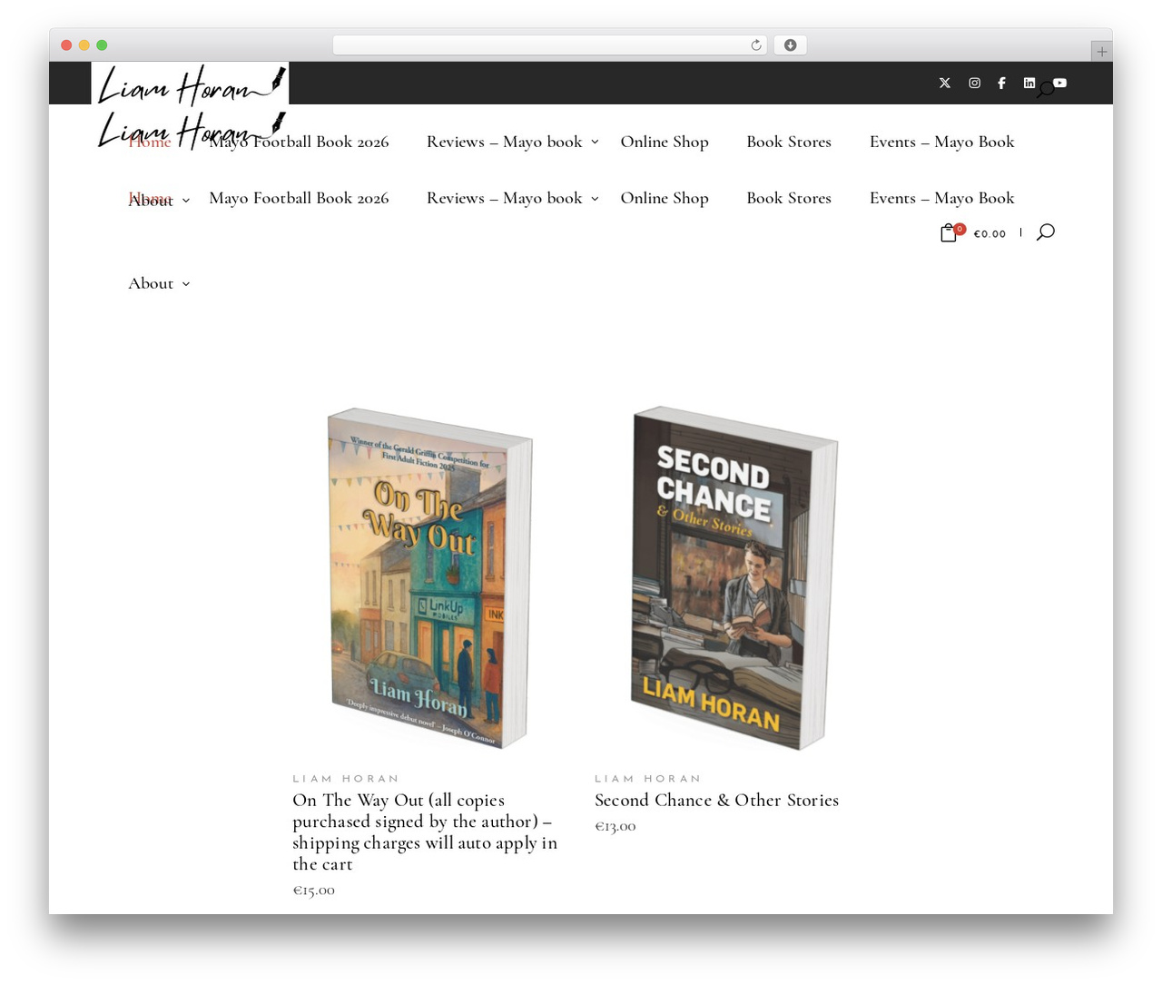
Task: Open Second Chance & Other Stories title link
Action: 716,800
